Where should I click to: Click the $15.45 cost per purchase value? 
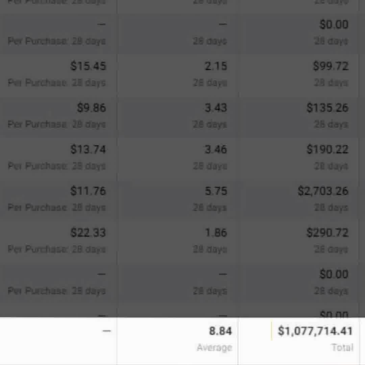point(88,66)
